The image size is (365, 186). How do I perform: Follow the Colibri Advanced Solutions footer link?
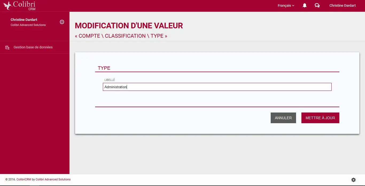[53, 179]
